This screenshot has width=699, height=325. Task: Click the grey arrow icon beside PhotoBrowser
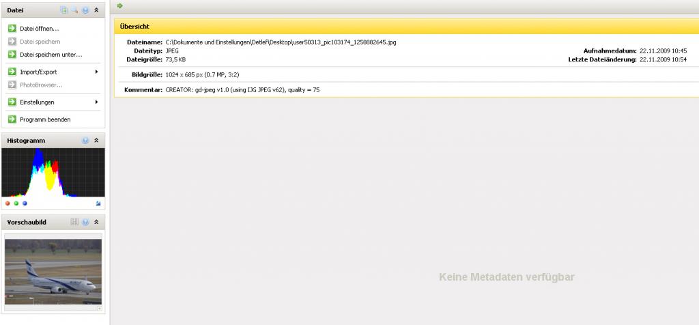(12, 85)
